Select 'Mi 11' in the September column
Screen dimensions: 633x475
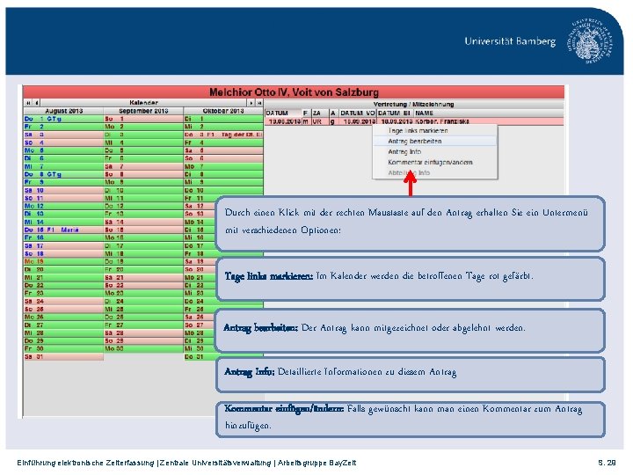pos(143,198)
